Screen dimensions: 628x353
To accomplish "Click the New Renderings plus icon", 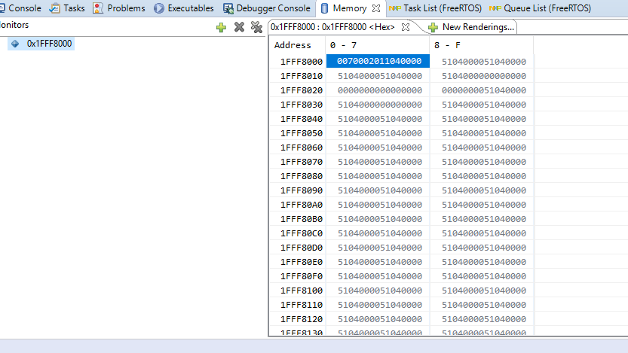I will (433, 27).
